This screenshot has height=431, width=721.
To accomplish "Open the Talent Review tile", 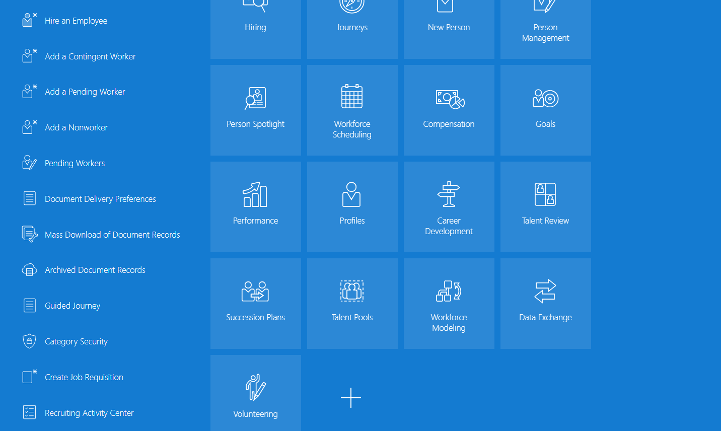I will 546,207.
